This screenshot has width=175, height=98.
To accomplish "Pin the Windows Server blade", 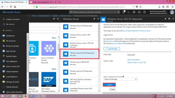I will pyautogui.click(x=94, y=19).
